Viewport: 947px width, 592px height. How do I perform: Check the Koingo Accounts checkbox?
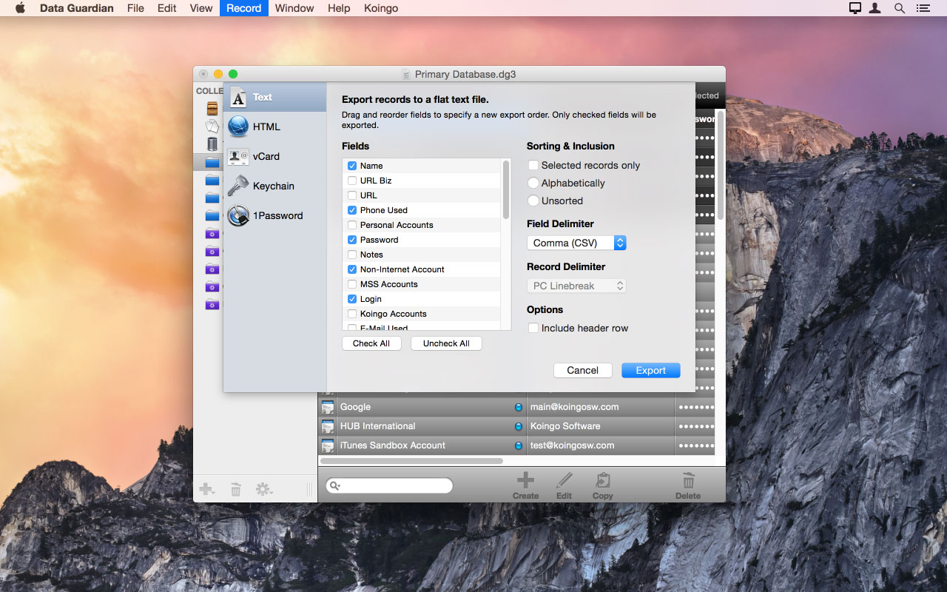coord(352,314)
